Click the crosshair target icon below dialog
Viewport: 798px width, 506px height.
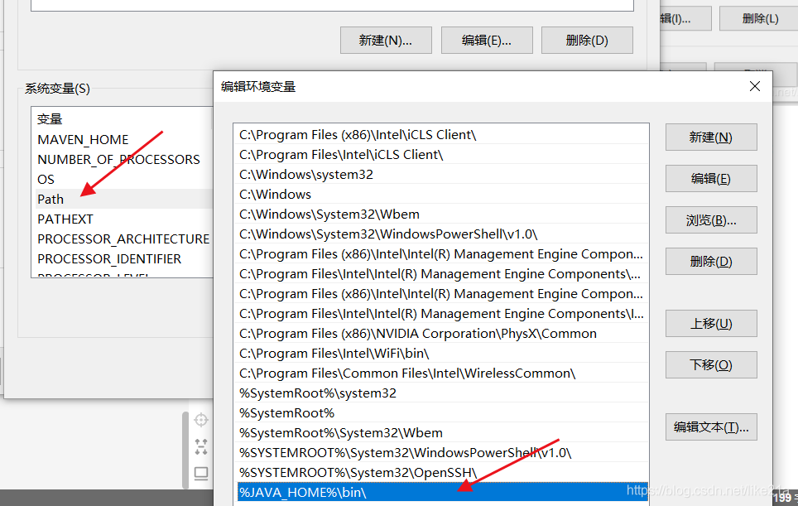pos(201,420)
